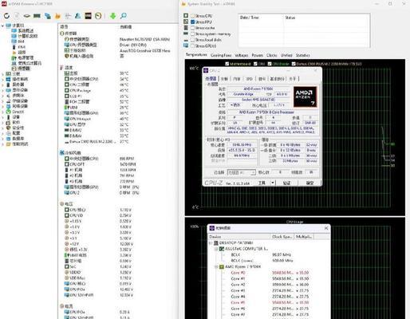This screenshot has width=410, height=319.
Task: Expand the 操作系统 node arrow in AIDA64 tree
Action: 2,79
